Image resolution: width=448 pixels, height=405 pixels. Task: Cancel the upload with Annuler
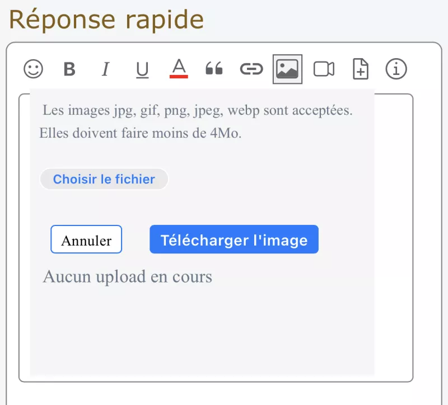pyautogui.click(x=86, y=240)
